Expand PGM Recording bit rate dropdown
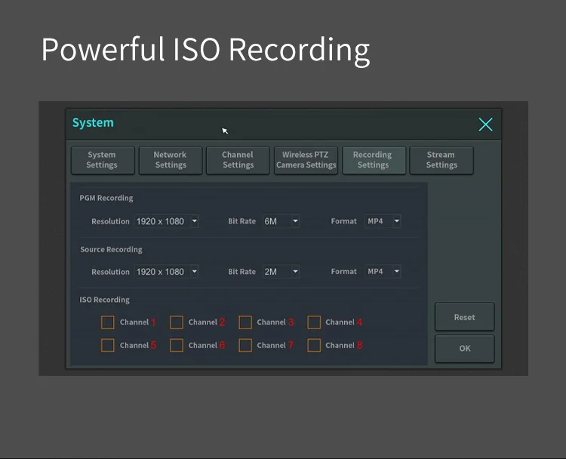Image resolution: width=566 pixels, height=459 pixels. (281, 221)
